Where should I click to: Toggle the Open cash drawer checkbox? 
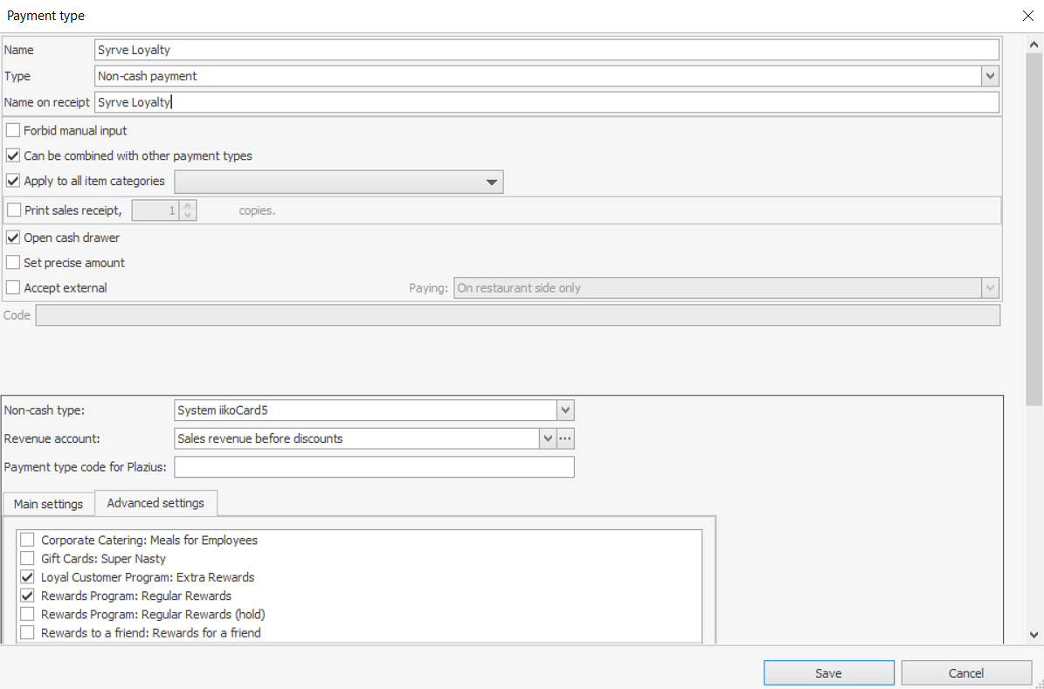click(13, 238)
